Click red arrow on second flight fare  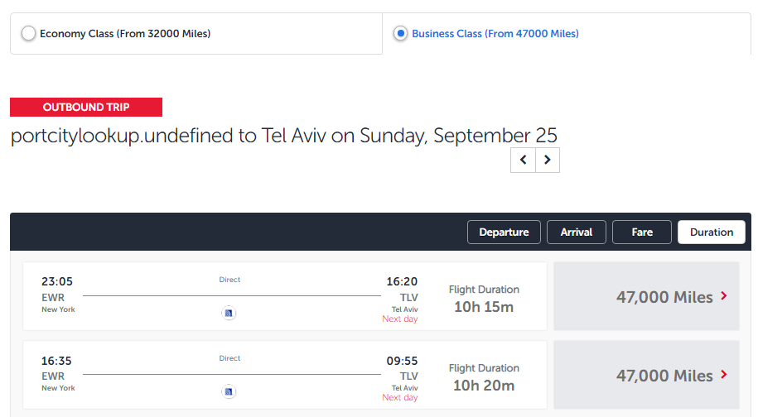[724, 374]
